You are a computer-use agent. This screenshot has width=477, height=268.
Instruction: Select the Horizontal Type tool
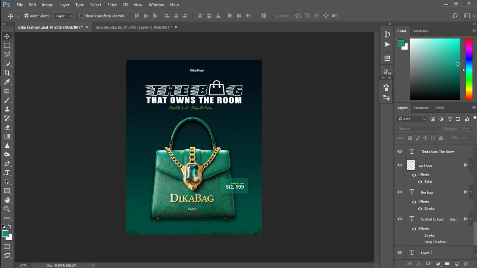(7, 173)
